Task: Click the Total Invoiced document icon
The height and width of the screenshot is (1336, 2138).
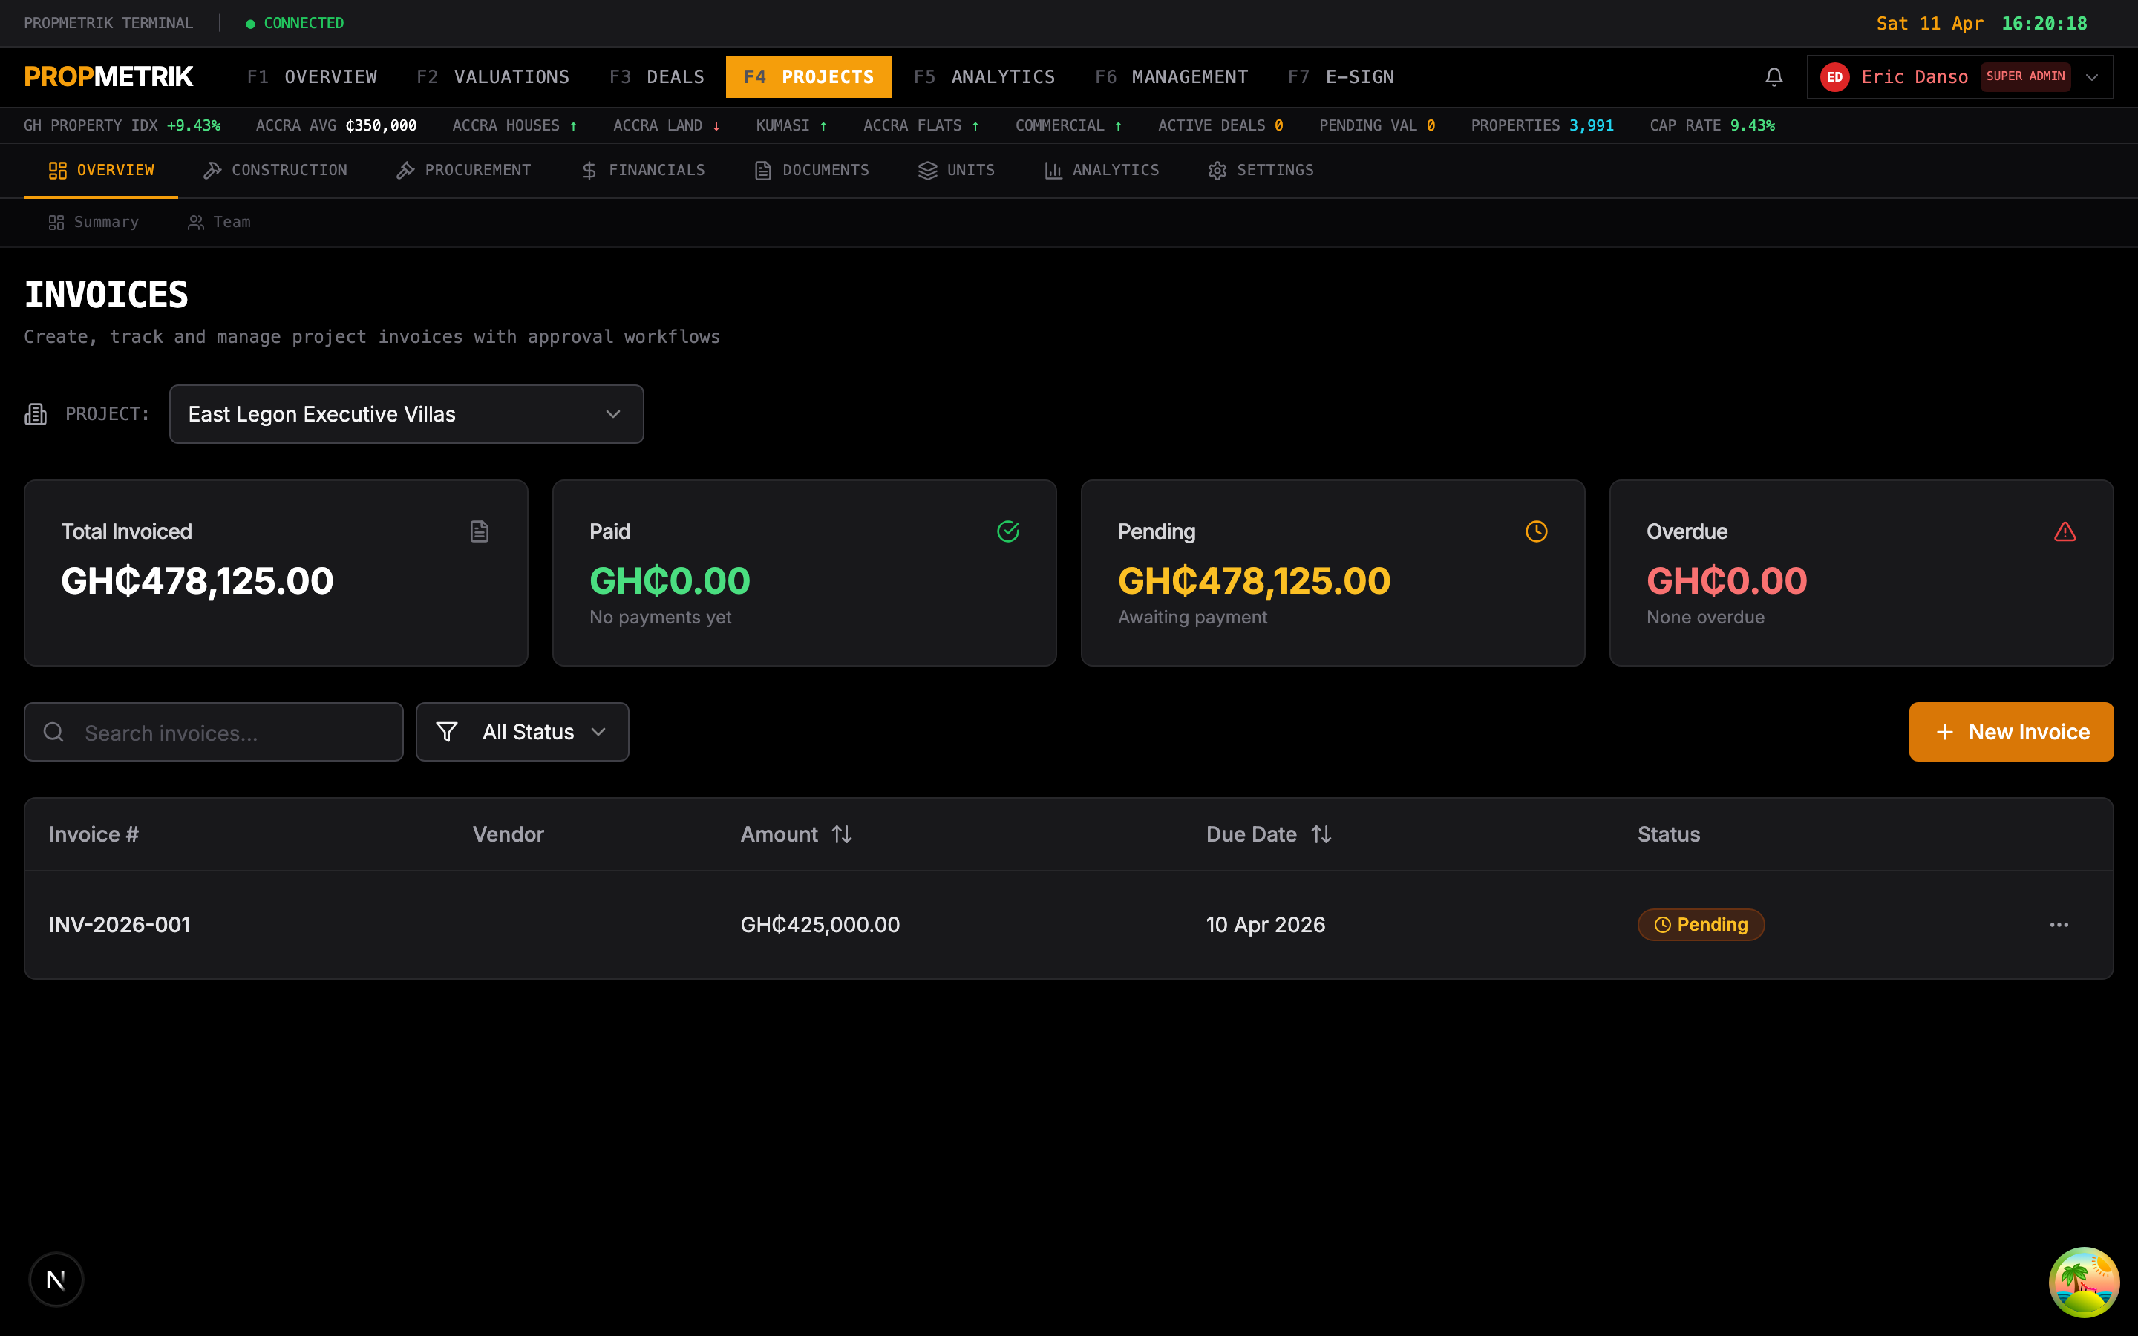Action: pyautogui.click(x=479, y=531)
